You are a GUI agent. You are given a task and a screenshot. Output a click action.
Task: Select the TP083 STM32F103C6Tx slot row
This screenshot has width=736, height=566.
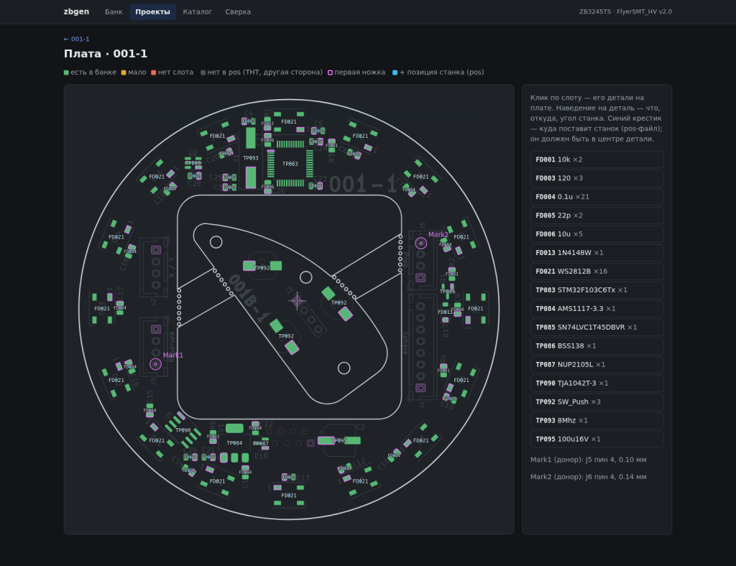click(597, 289)
